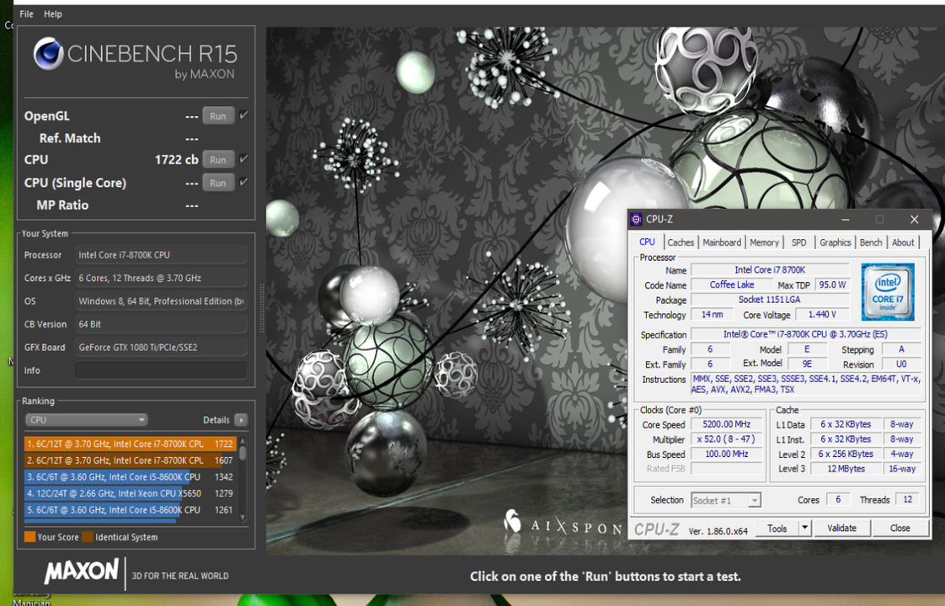Switch to the Graphics tab
This screenshot has height=606, width=945.
click(x=835, y=242)
